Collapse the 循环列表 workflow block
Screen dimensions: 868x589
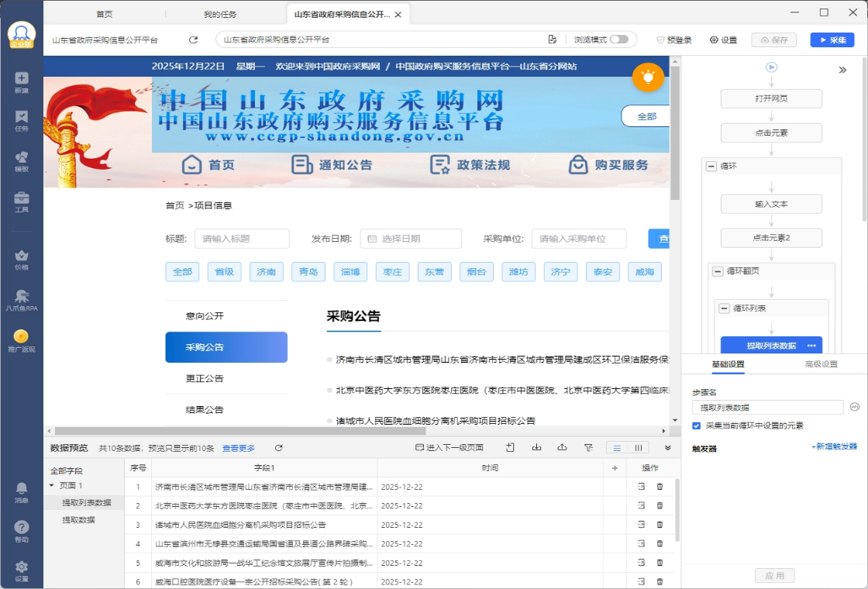pos(725,308)
